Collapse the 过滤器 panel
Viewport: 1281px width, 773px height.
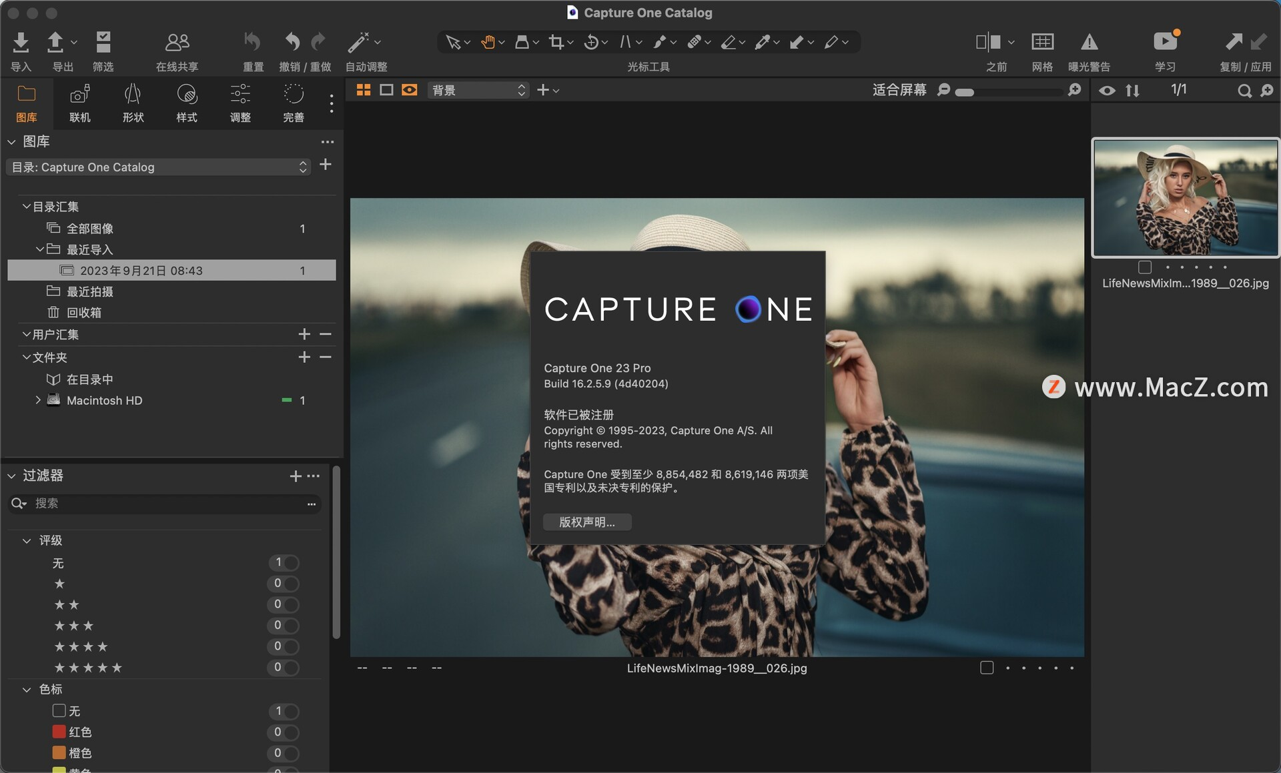click(x=11, y=476)
